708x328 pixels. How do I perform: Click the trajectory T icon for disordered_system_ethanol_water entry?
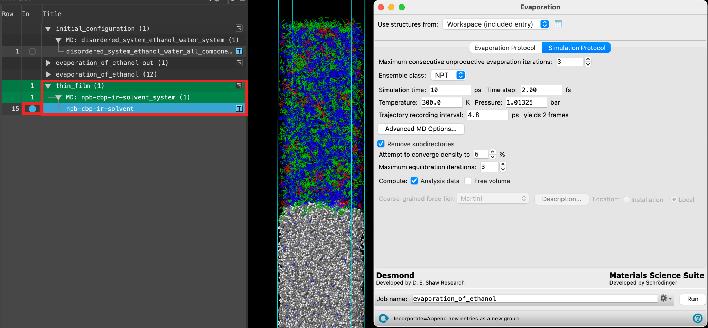pyautogui.click(x=239, y=51)
